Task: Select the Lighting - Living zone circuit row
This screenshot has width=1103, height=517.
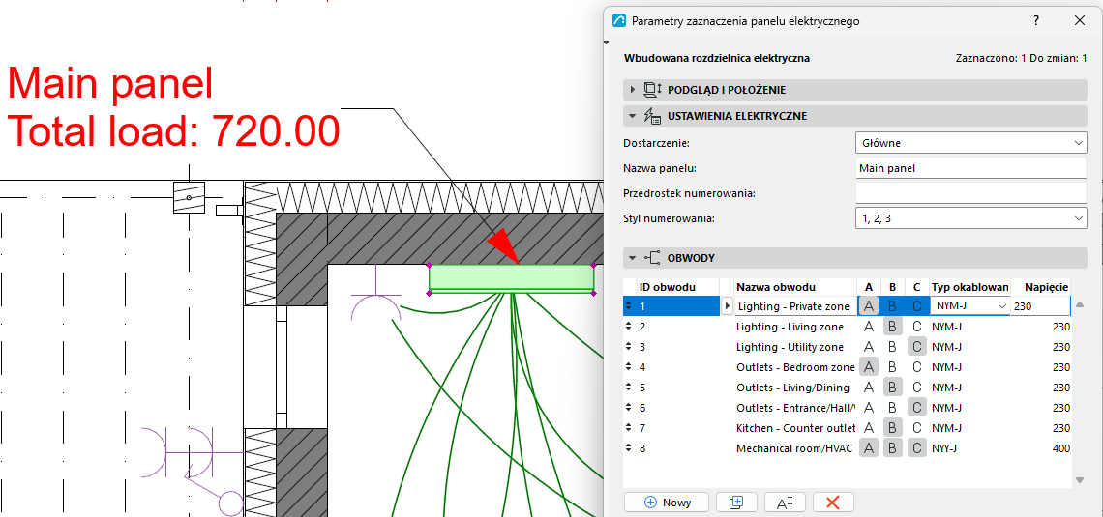Action: (x=847, y=327)
